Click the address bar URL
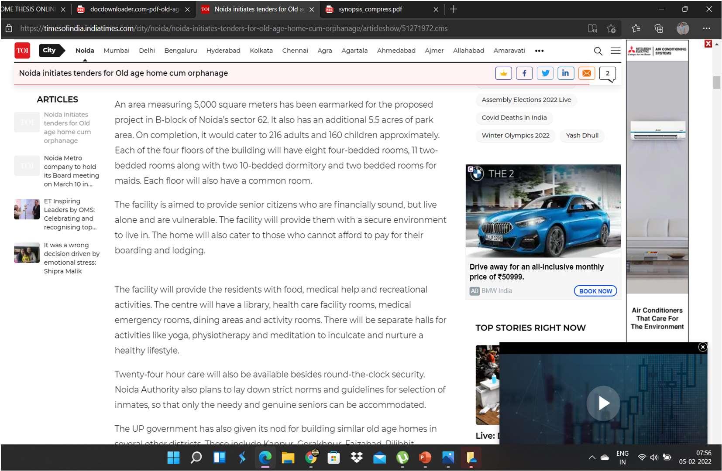The image size is (722, 471). 234,29
